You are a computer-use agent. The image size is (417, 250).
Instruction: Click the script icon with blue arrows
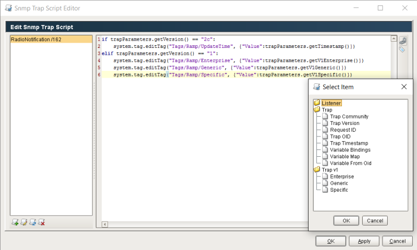[x=33, y=222]
